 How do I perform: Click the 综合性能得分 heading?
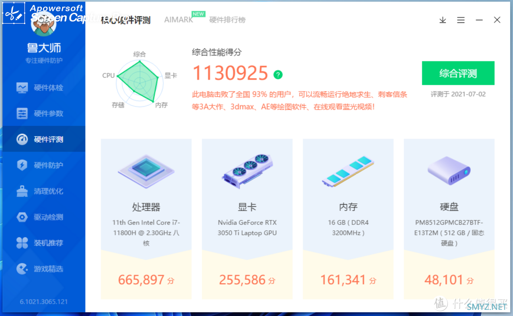coord(217,52)
